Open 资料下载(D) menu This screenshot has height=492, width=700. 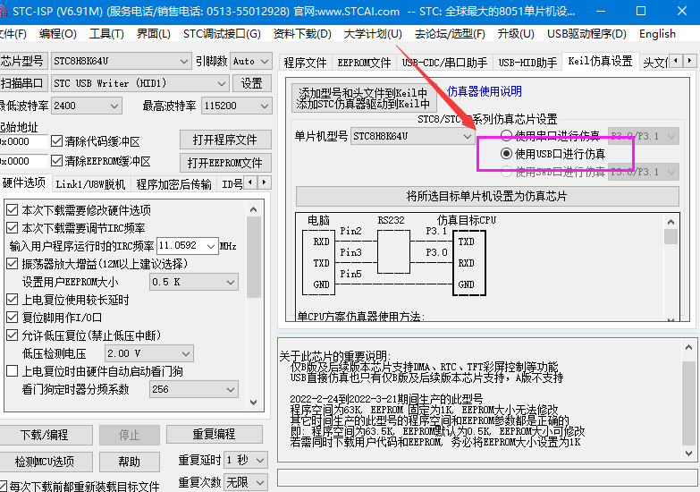point(302,34)
